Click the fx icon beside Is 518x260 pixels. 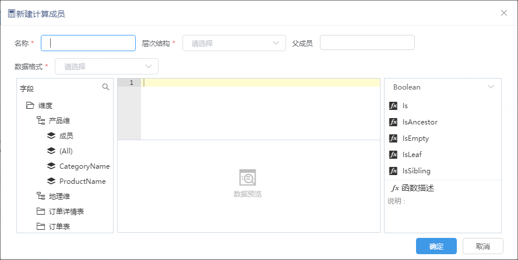point(393,106)
